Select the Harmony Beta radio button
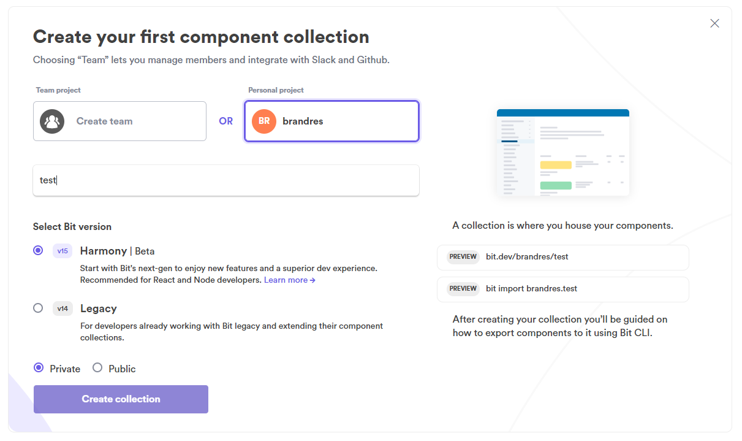Screen dimensions: 742x441 pyautogui.click(x=38, y=250)
